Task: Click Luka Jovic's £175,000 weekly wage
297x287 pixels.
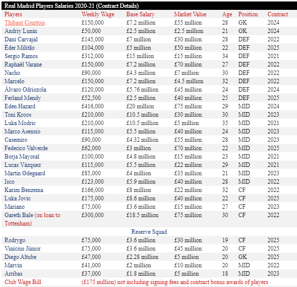Action: click(x=93, y=198)
